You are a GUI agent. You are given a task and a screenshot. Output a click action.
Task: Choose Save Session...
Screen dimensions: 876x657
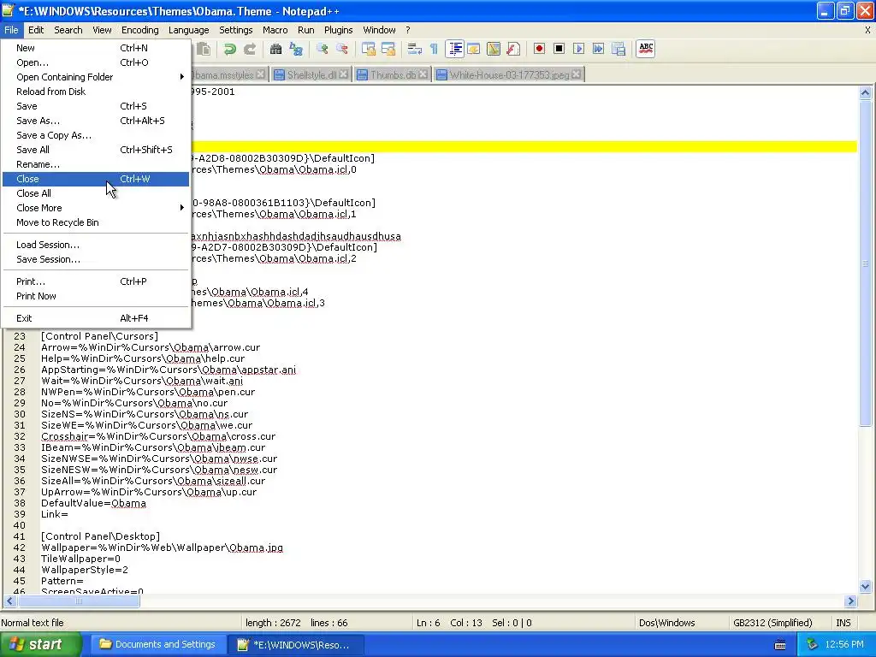click(x=96, y=259)
